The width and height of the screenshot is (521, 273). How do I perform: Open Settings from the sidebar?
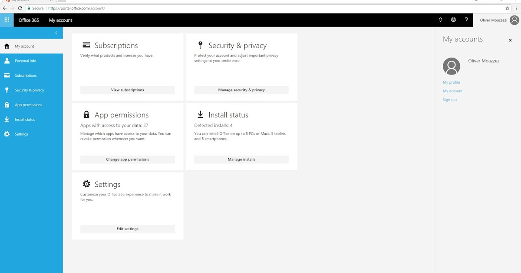click(20, 134)
